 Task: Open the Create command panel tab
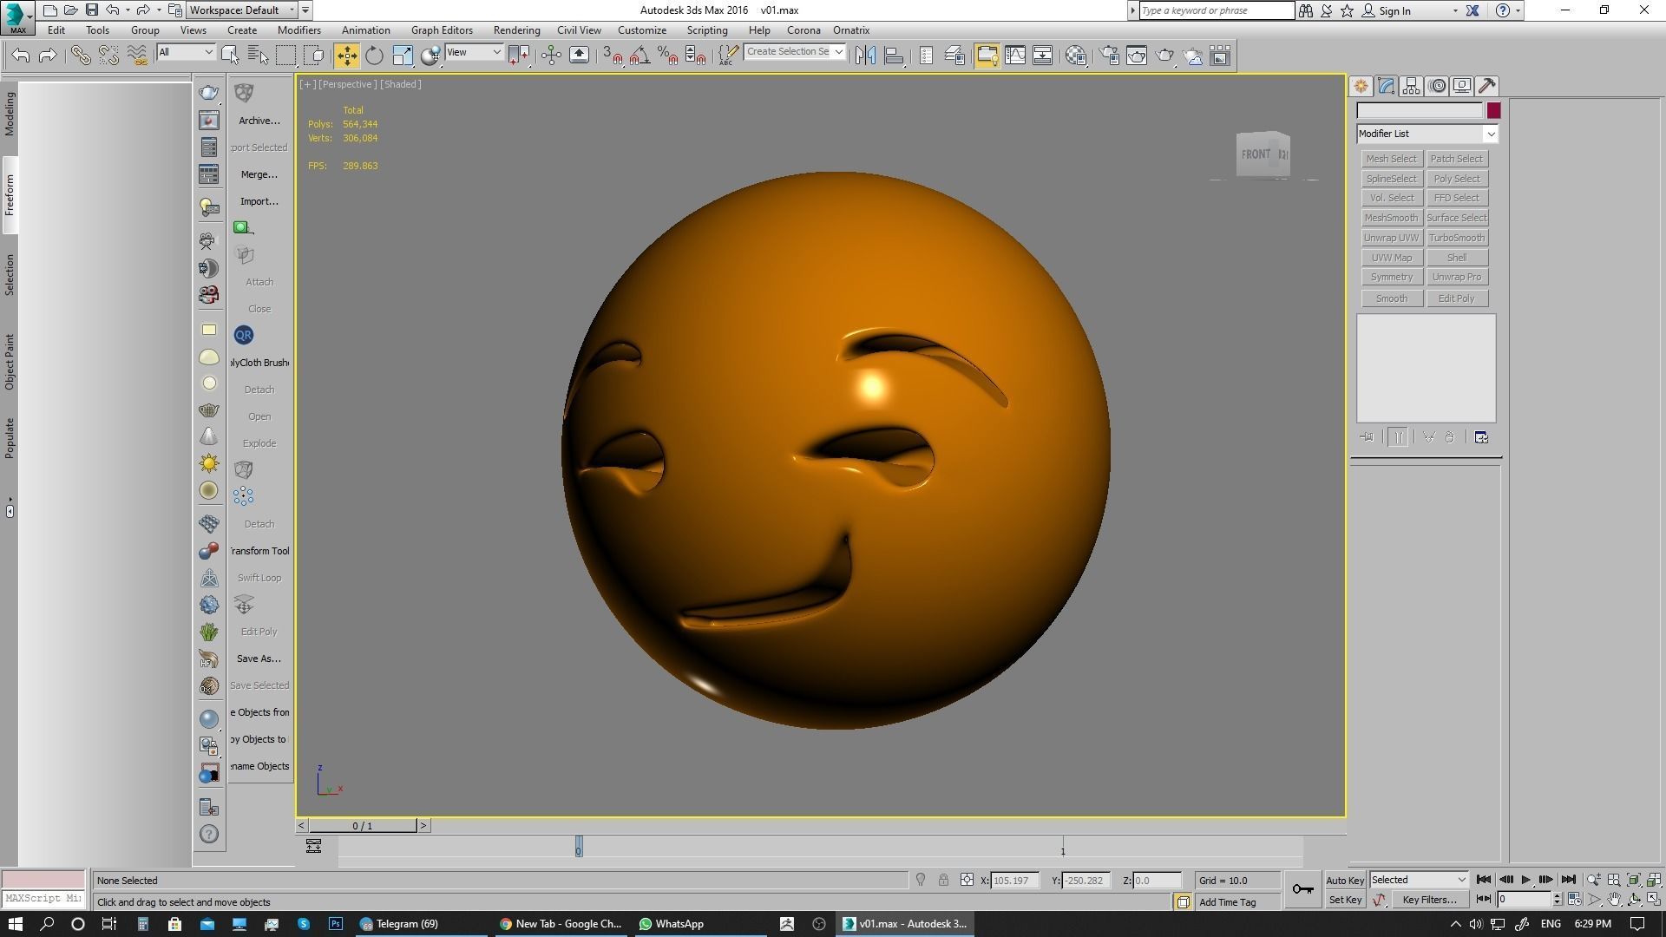coord(1361,86)
